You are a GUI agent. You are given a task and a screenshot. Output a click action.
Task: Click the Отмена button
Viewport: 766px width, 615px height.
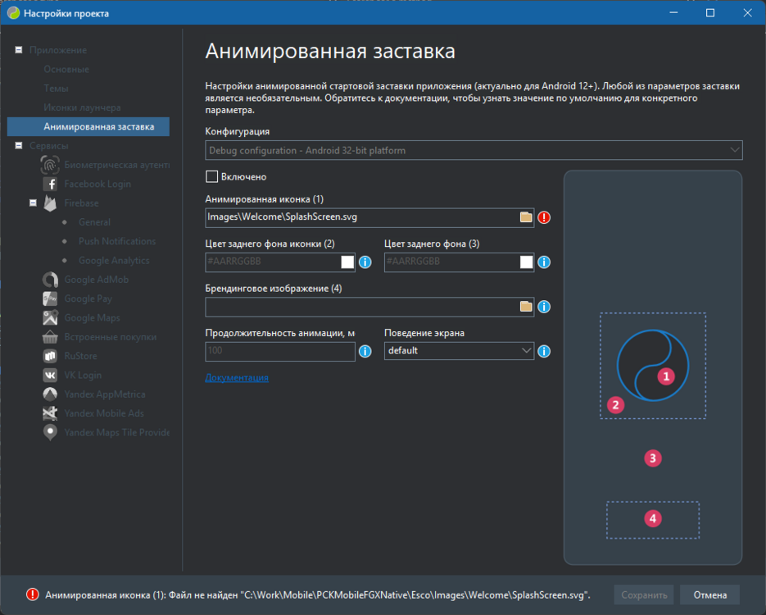point(709,595)
